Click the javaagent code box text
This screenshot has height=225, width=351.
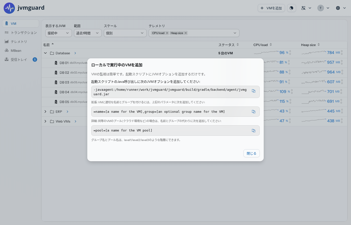coord(170,92)
